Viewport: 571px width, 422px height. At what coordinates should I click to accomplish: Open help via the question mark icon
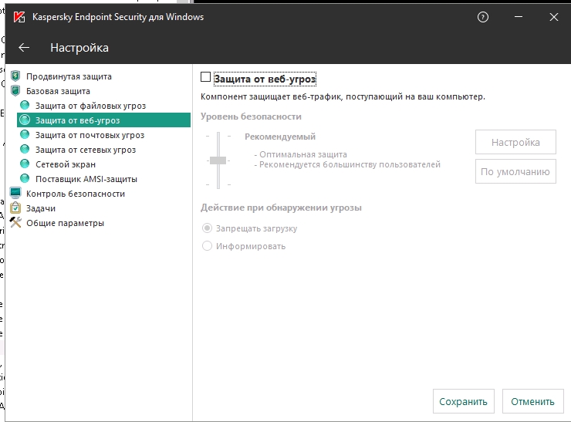pyautogui.click(x=484, y=17)
